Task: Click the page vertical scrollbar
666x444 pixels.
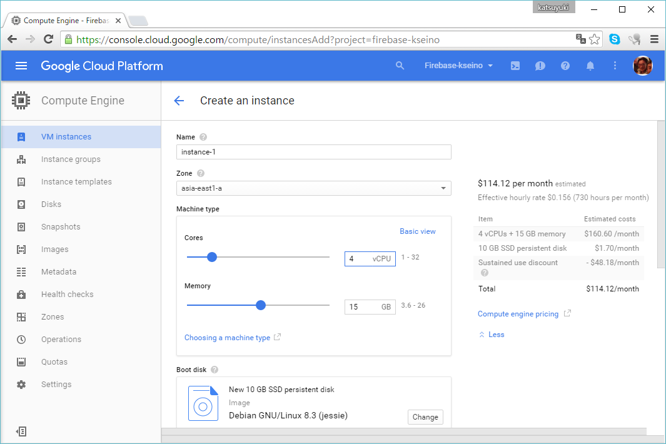Action: coord(661,194)
